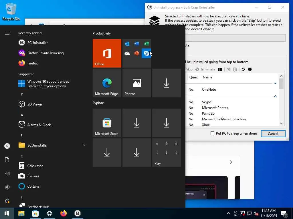Click the Start button on taskbar
293x219 pixels.
[7, 213]
